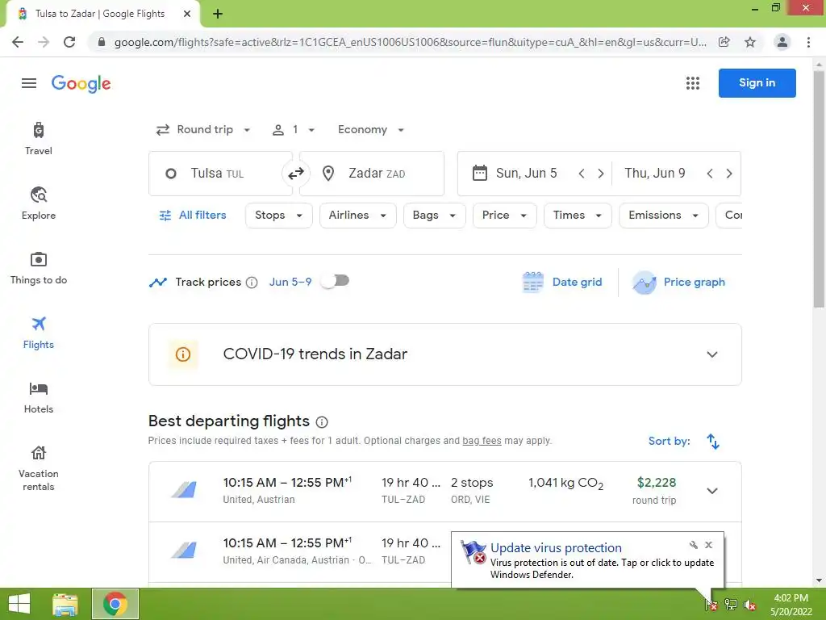The width and height of the screenshot is (826, 620).
Task: Open Things to do in sidebar
Action: [39, 268]
